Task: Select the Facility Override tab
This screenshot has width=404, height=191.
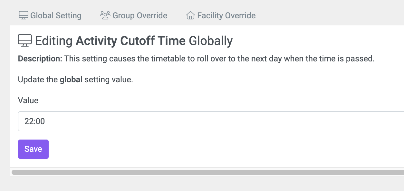Action: click(x=221, y=15)
